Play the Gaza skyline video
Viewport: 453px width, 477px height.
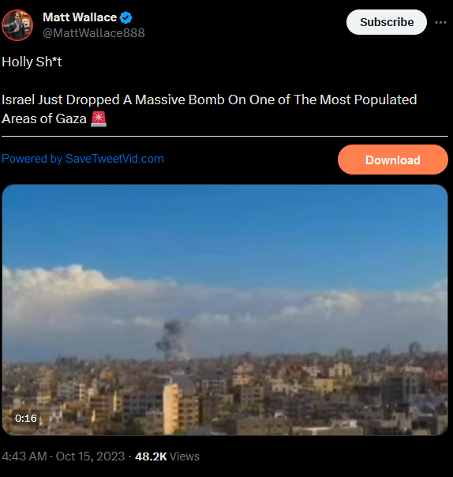tap(225, 310)
